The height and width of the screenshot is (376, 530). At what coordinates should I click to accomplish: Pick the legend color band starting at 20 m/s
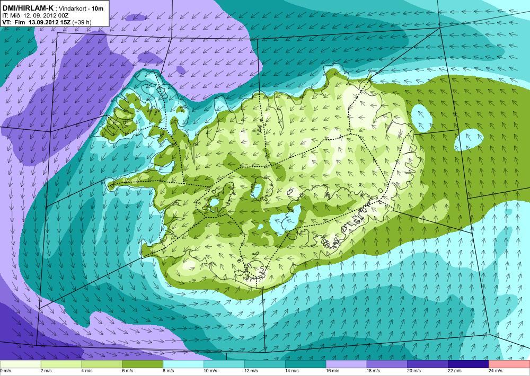tap(428, 364)
